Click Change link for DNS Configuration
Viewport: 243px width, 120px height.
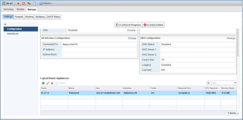click(231, 38)
